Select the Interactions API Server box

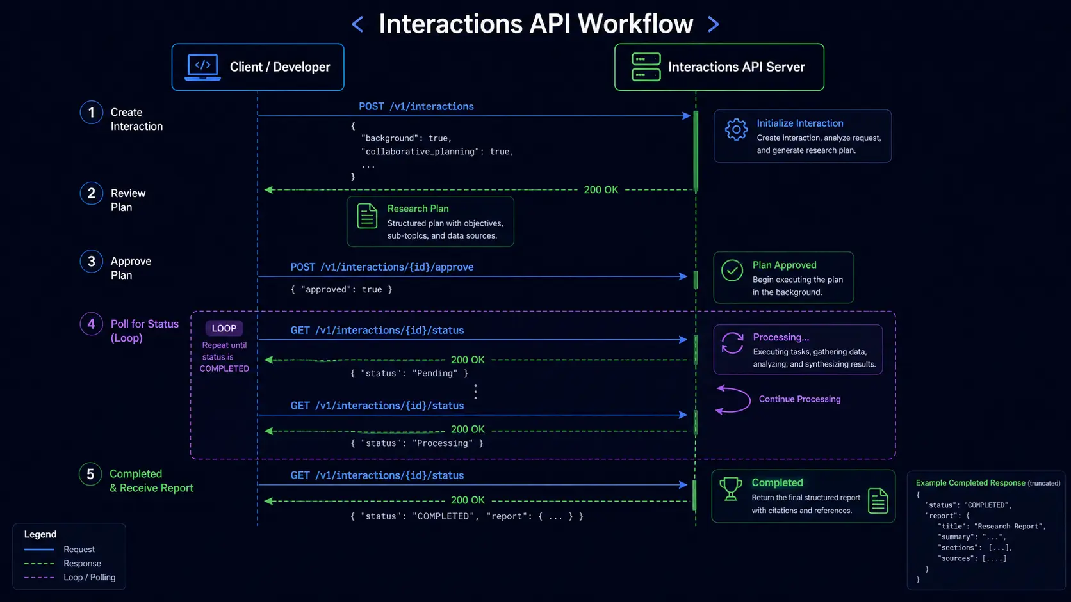[719, 67]
